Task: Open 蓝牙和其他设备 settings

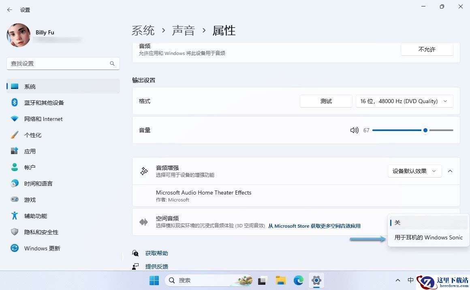Action: coord(63,103)
